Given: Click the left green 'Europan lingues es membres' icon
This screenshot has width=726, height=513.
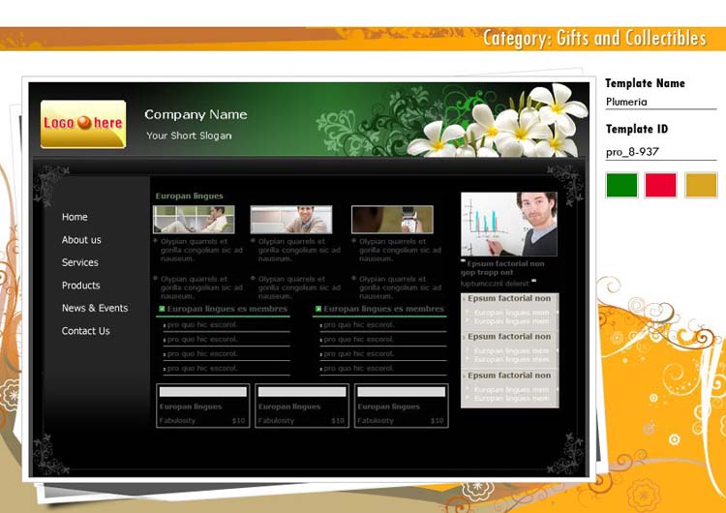Looking at the screenshot, I should click(x=161, y=310).
